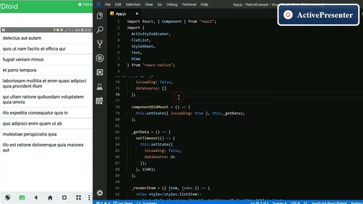Open the Help menu
The height and width of the screenshot is (204, 363).
click(x=204, y=5)
